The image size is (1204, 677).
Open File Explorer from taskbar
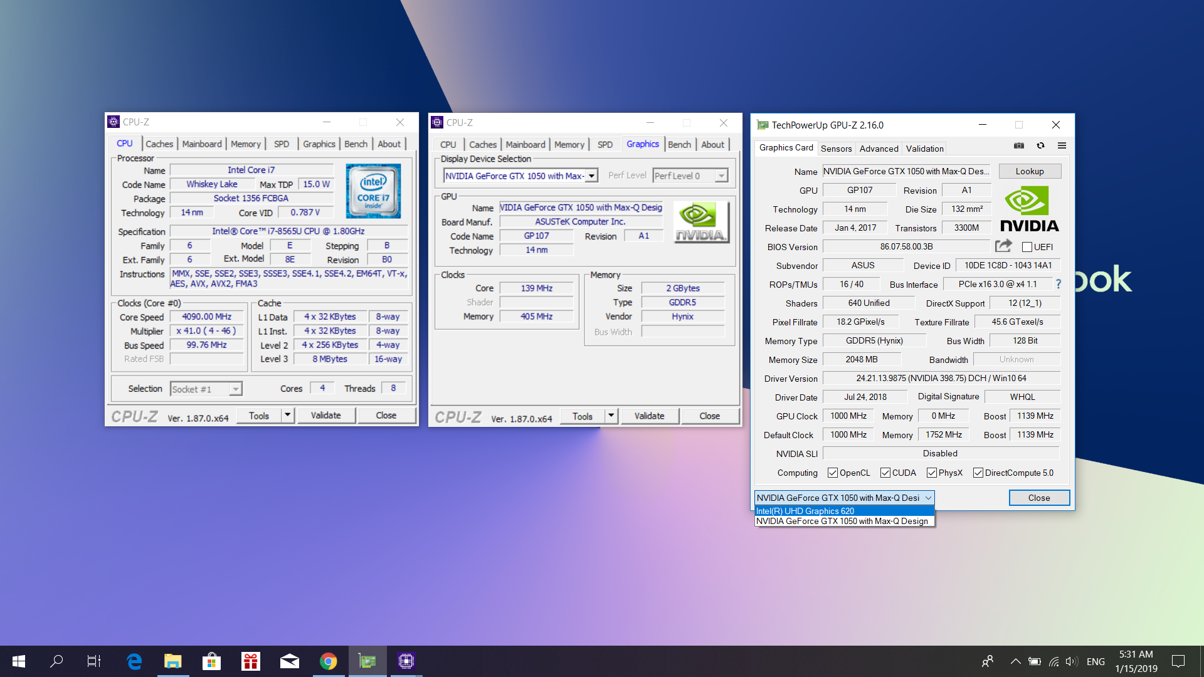[x=172, y=661]
